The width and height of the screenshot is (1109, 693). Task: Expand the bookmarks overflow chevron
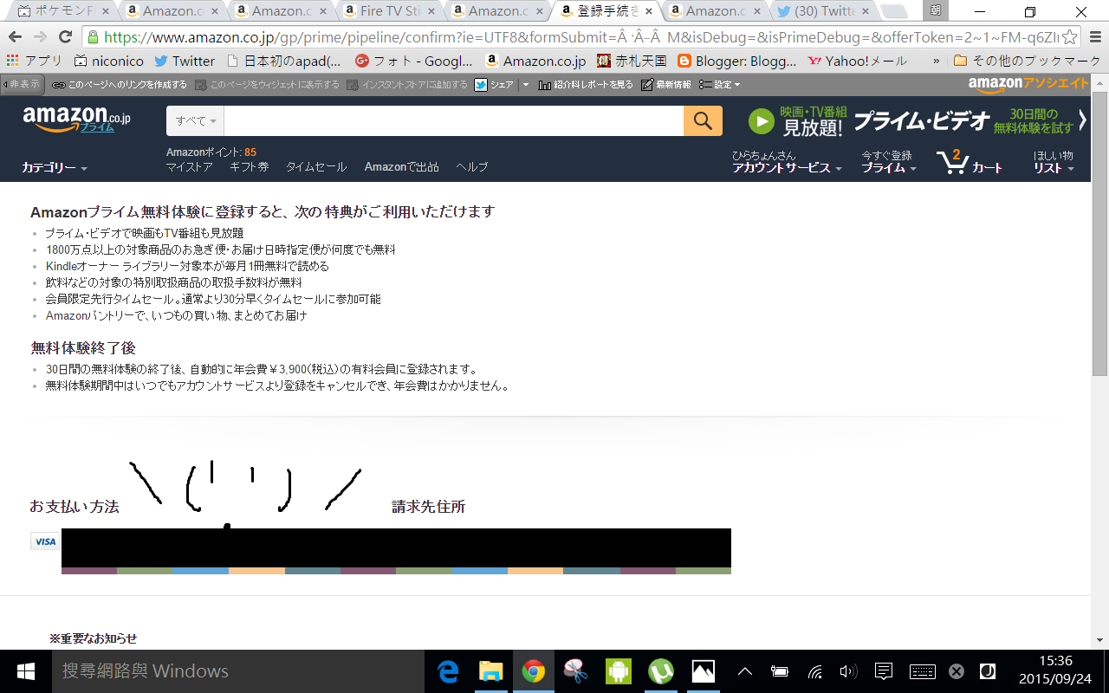coord(936,62)
